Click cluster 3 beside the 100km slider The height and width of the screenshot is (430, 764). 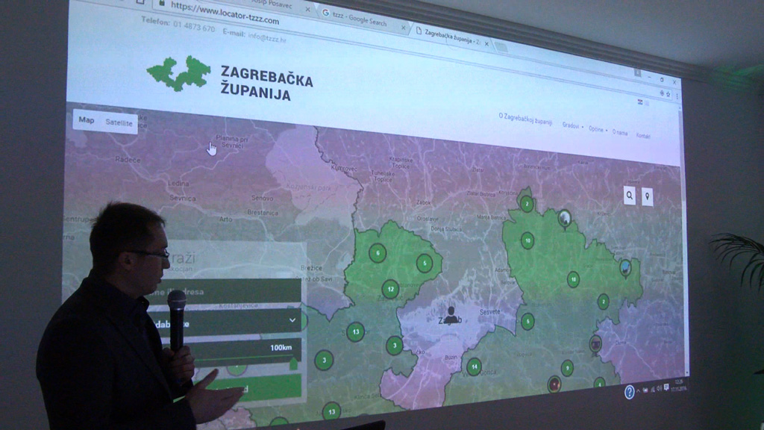click(x=324, y=361)
